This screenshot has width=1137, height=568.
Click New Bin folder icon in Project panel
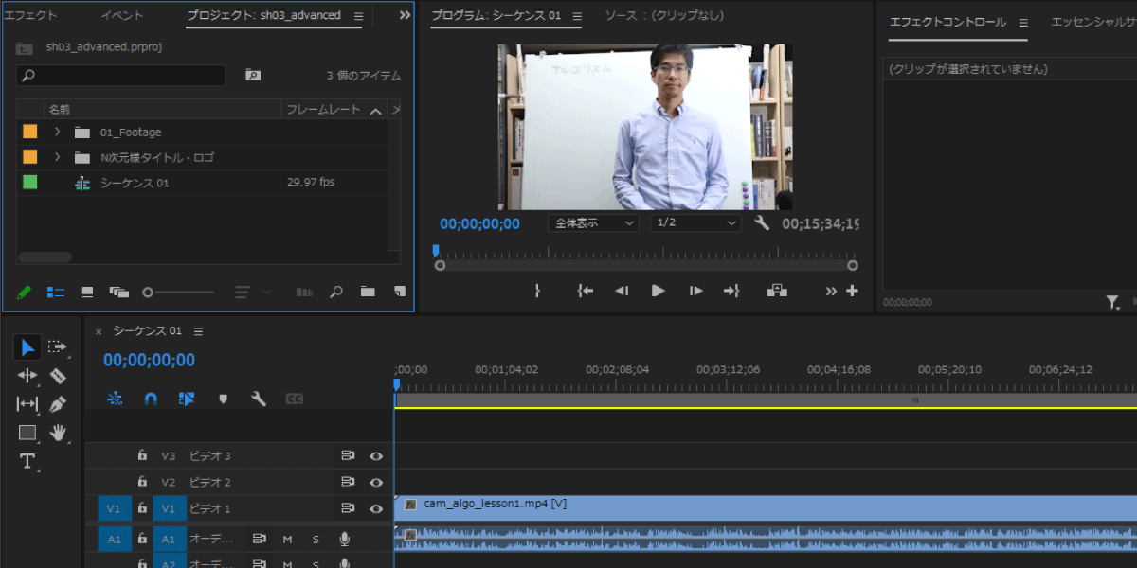367,293
